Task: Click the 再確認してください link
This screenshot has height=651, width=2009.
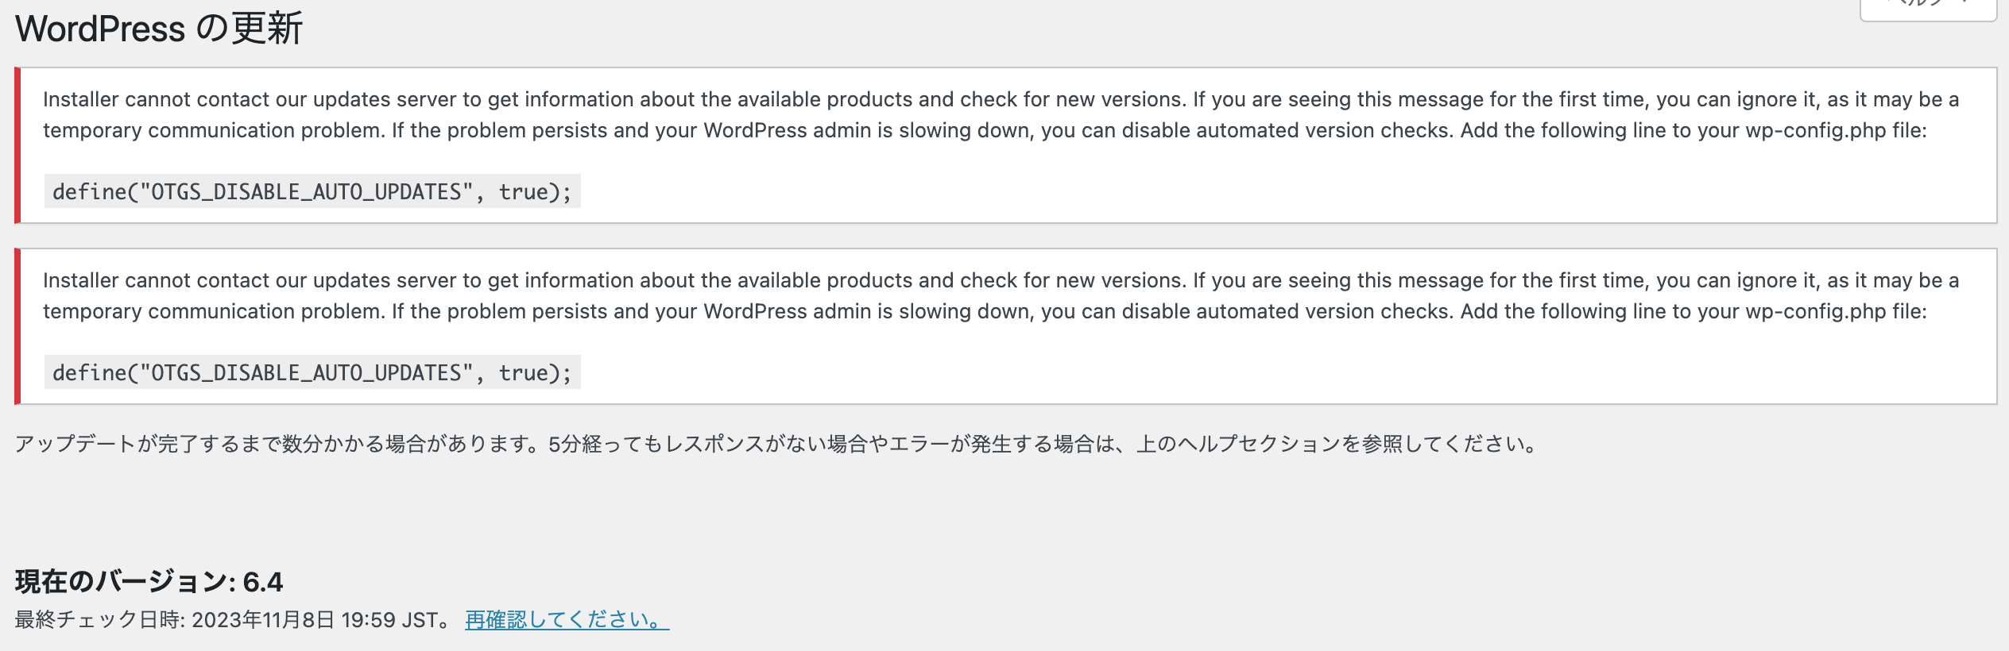Action: pyautogui.click(x=567, y=619)
